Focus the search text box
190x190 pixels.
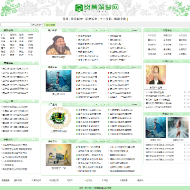tap(16, 25)
